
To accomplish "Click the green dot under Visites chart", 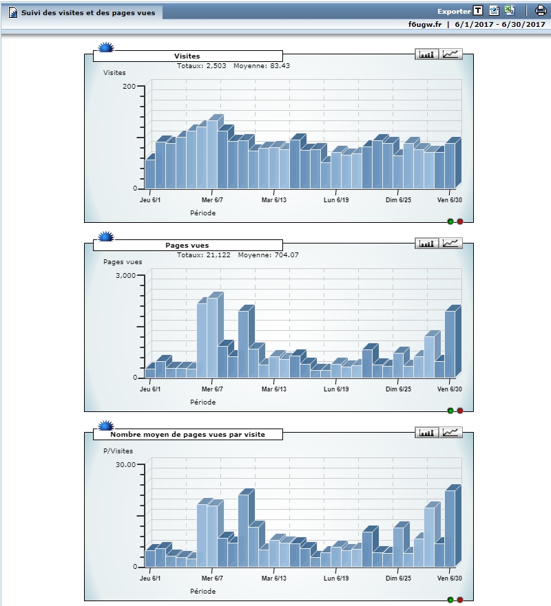I will click(450, 222).
